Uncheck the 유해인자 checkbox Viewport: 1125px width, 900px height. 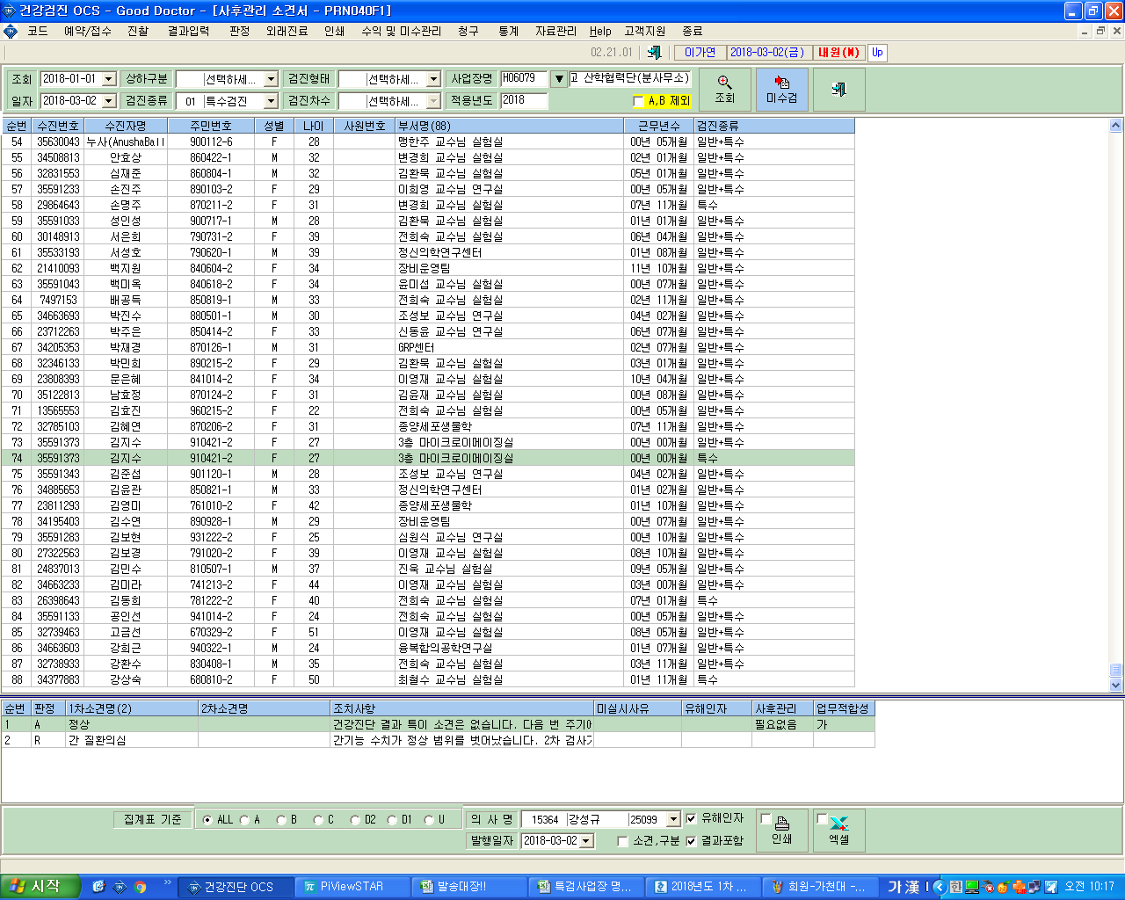point(691,818)
